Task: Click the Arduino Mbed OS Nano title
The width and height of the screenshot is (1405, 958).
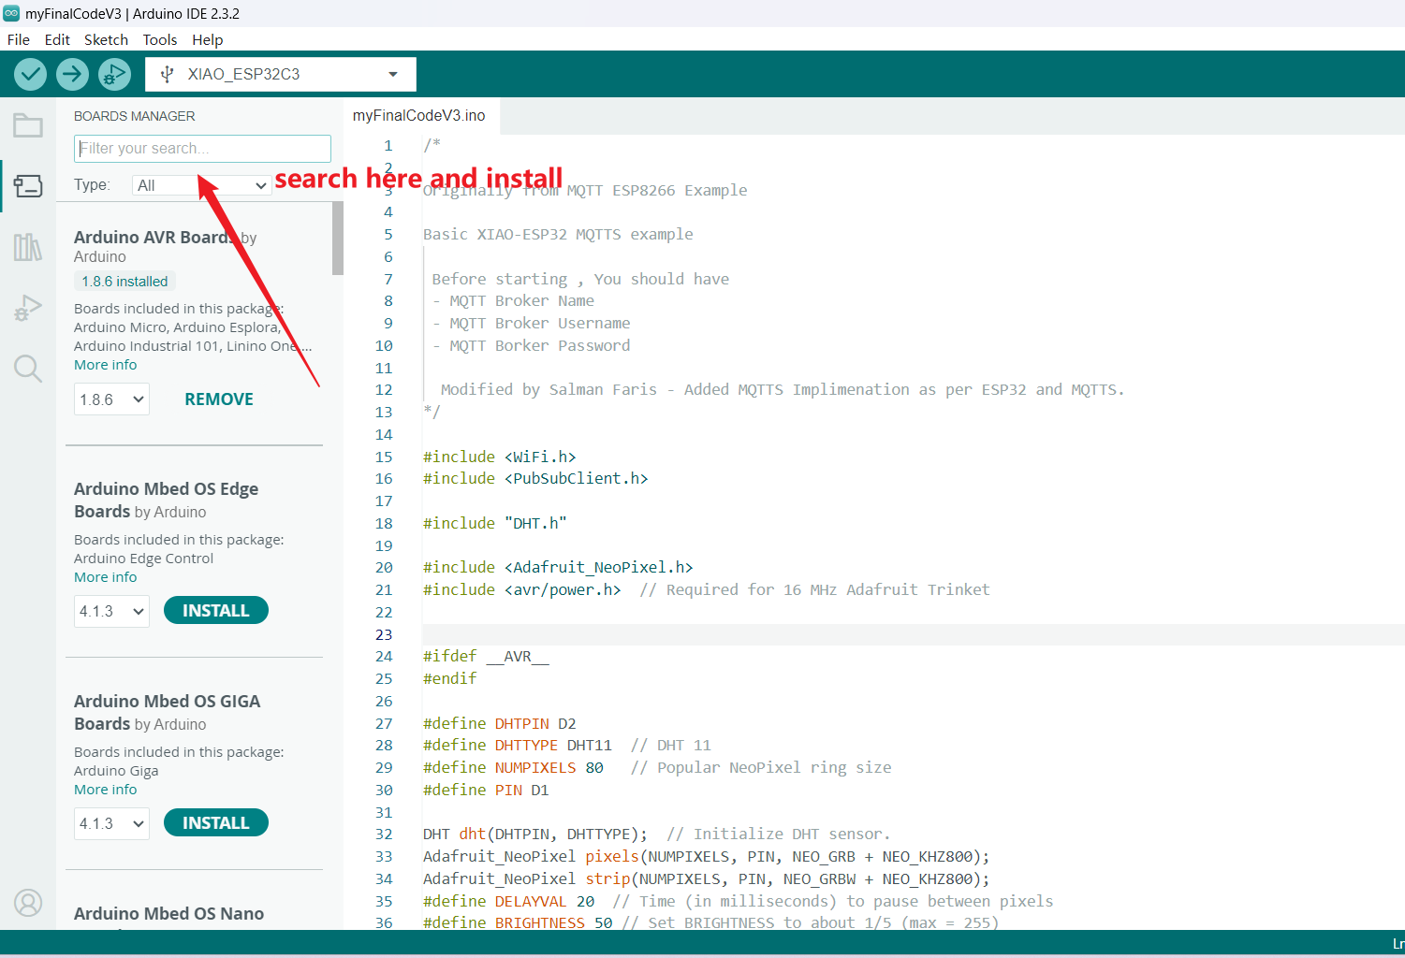Action: pyautogui.click(x=169, y=914)
